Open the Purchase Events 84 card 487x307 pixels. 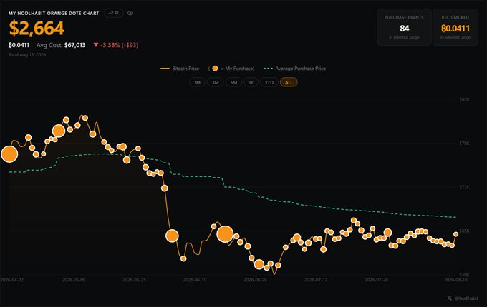click(404, 27)
